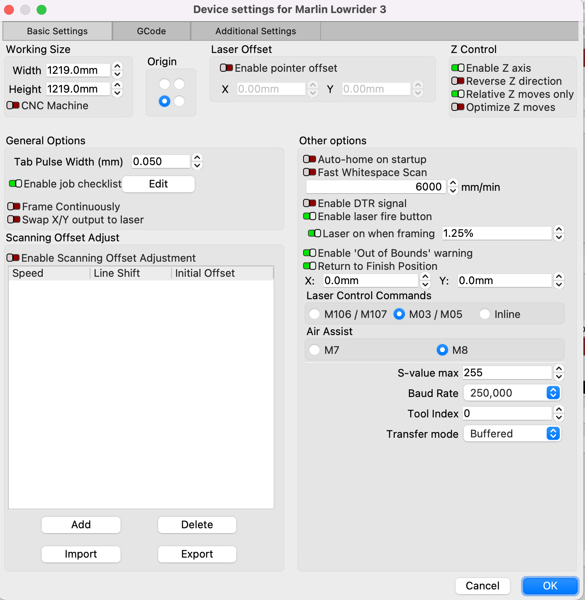Toggle Enable laser fire button
The height and width of the screenshot is (600, 585).
310,216
